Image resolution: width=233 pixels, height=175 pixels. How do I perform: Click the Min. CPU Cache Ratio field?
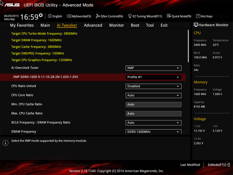click(x=153, y=104)
